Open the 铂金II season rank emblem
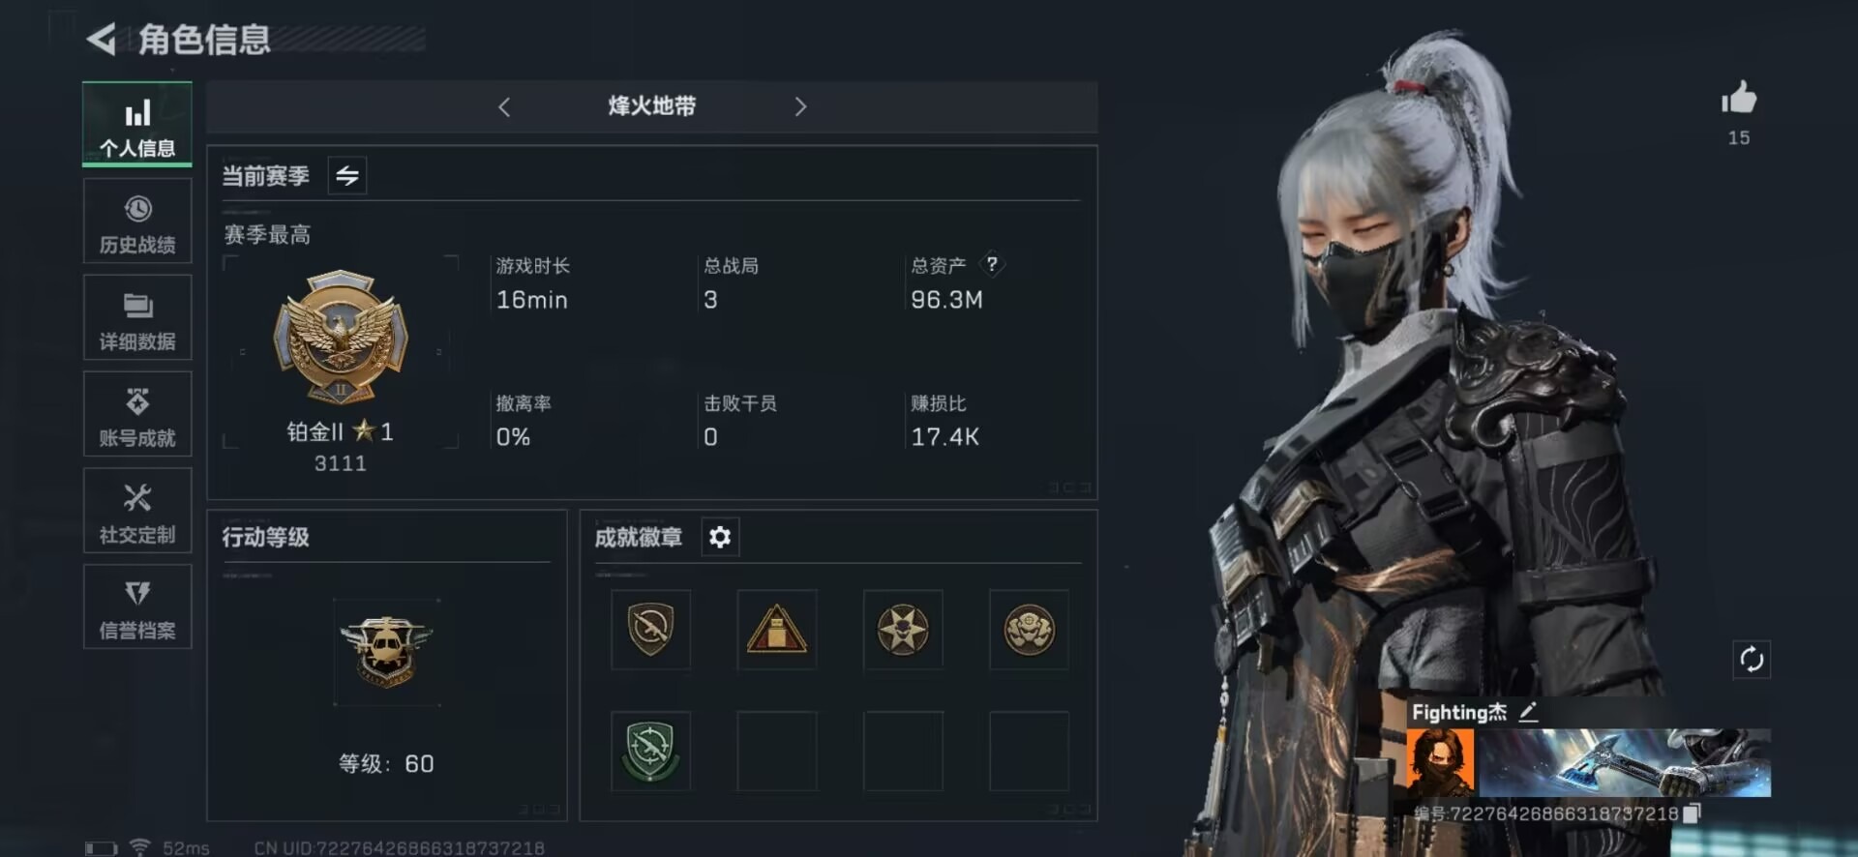The width and height of the screenshot is (1858, 857). (341, 335)
